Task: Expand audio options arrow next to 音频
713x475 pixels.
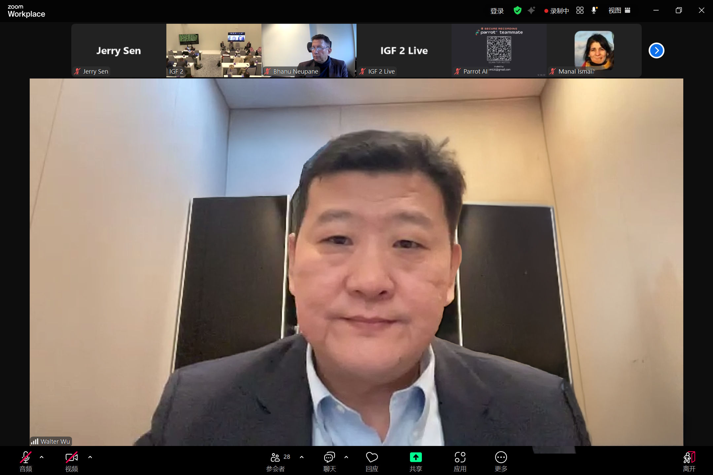Action: 42,457
